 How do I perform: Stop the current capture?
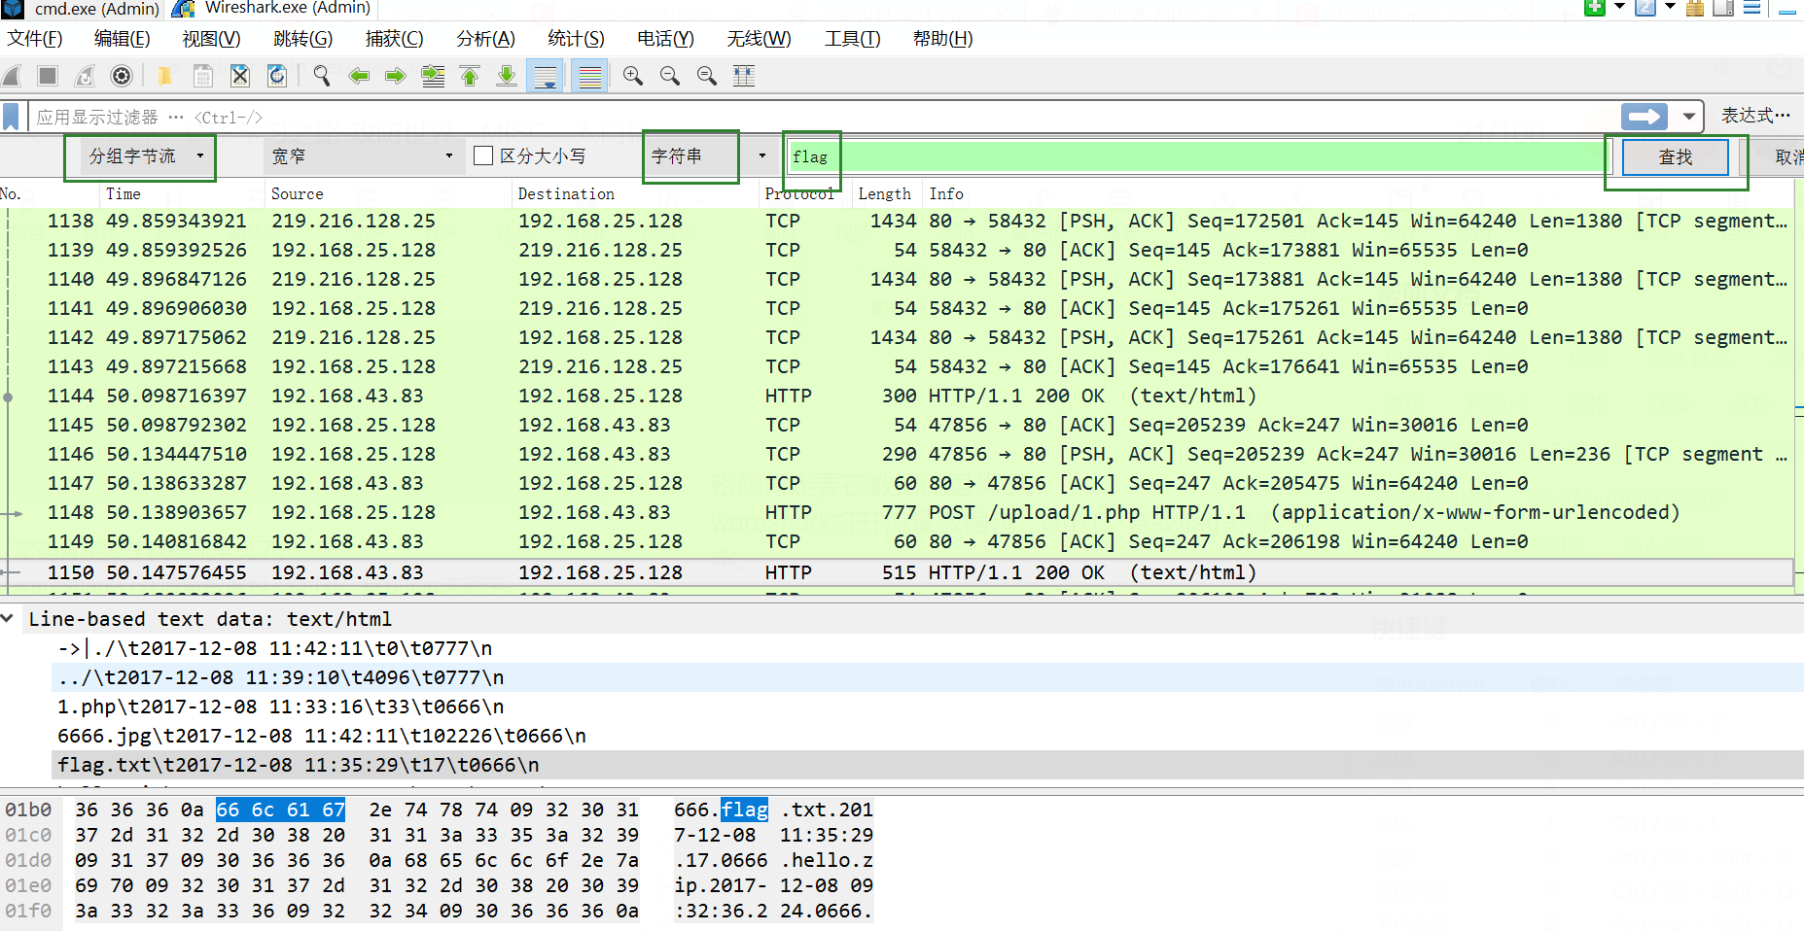point(49,76)
